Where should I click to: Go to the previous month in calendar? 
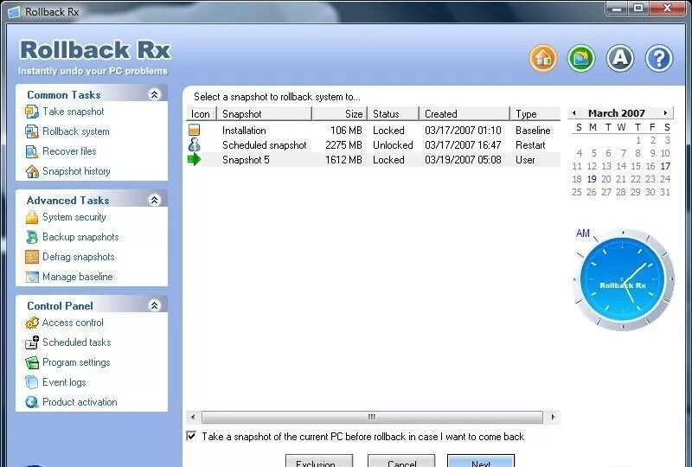tap(574, 113)
